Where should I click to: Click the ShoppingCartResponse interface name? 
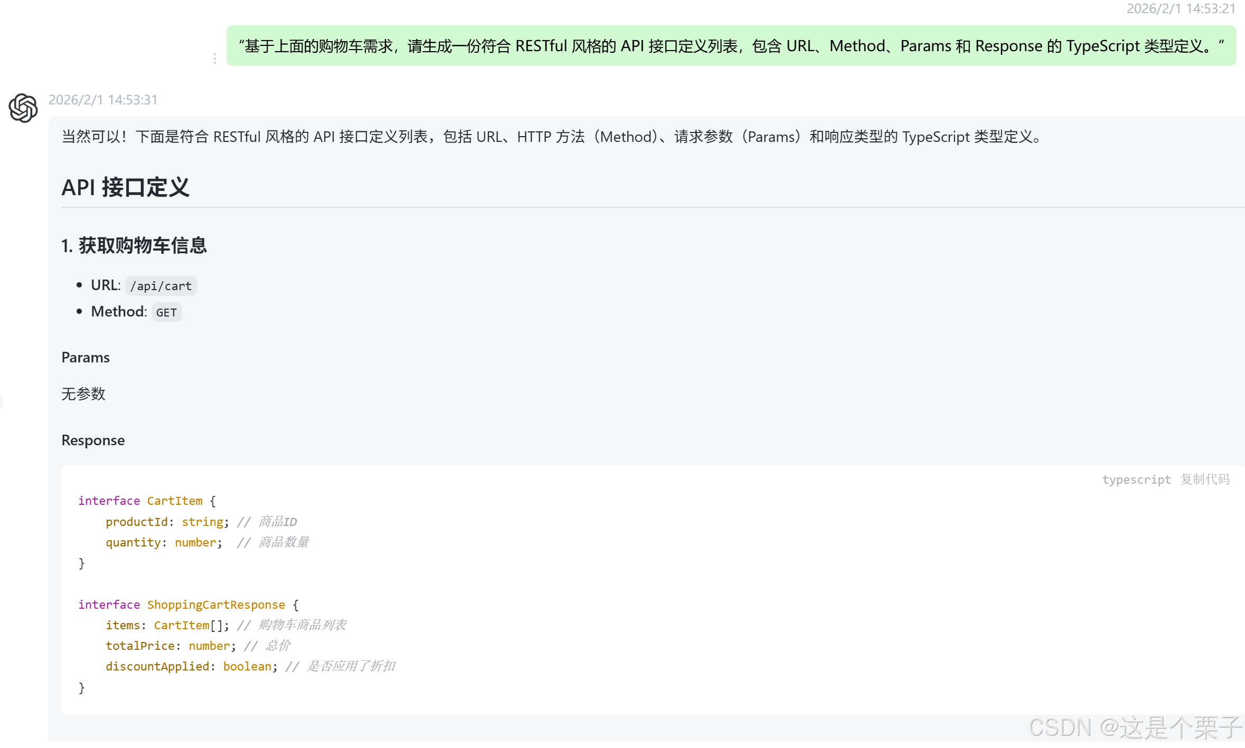coord(216,605)
